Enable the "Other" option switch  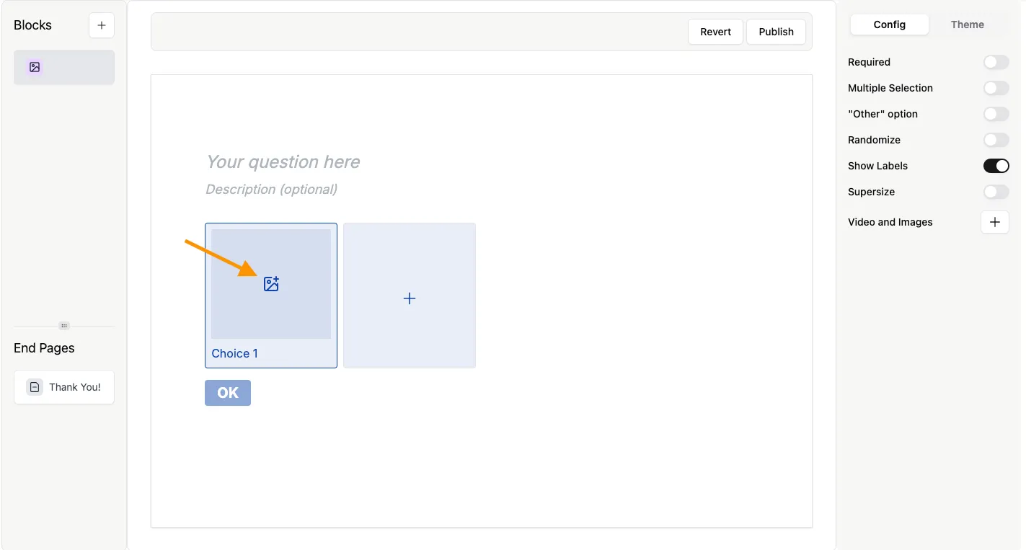pos(996,114)
